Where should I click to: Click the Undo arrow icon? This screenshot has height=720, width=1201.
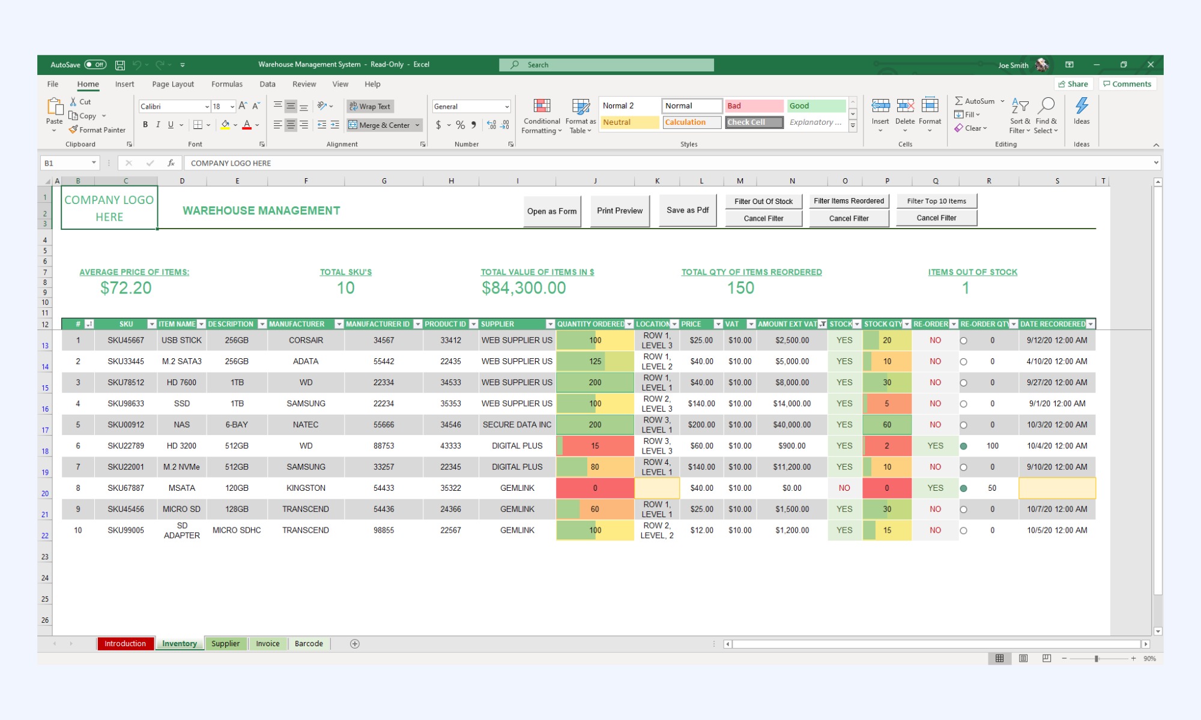click(x=137, y=65)
